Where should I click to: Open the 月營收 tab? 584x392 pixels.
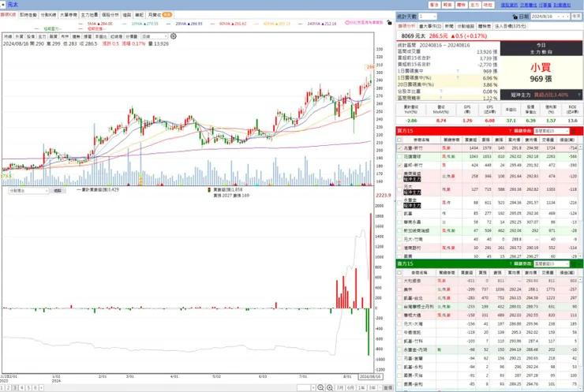tap(159, 15)
